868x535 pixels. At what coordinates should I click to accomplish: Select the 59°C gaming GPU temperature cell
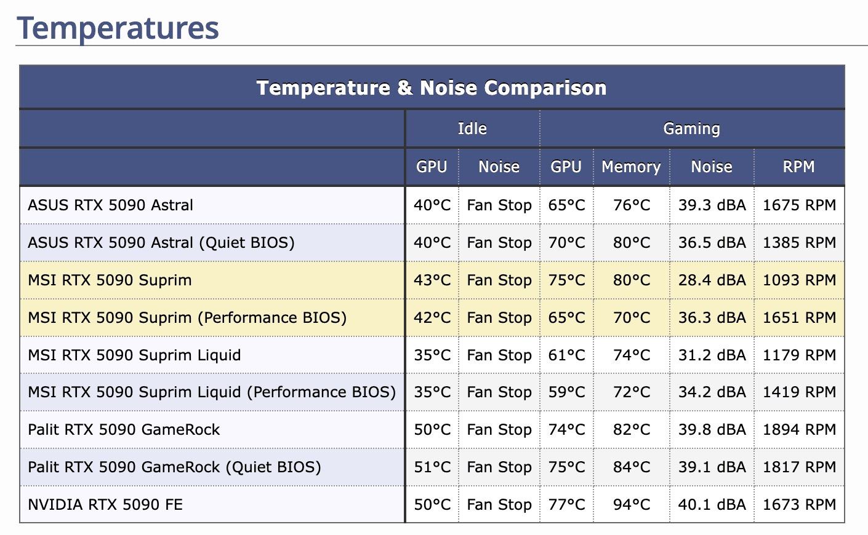(x=566, y=392)
